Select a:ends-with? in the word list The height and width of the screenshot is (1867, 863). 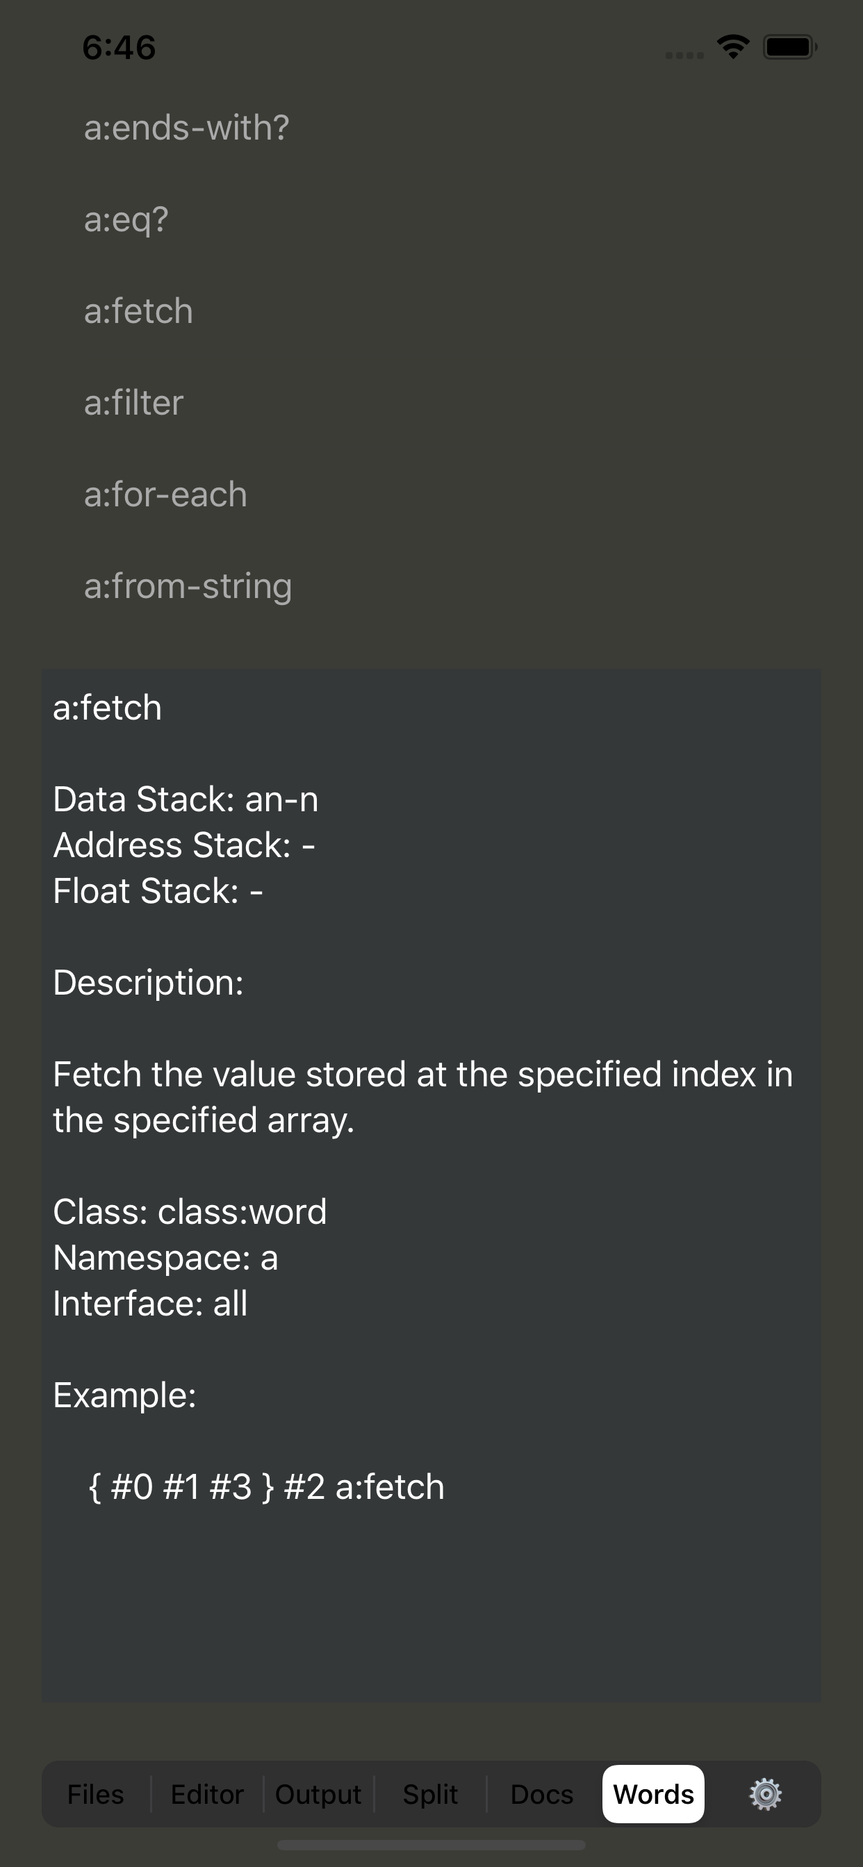(186, 128)
